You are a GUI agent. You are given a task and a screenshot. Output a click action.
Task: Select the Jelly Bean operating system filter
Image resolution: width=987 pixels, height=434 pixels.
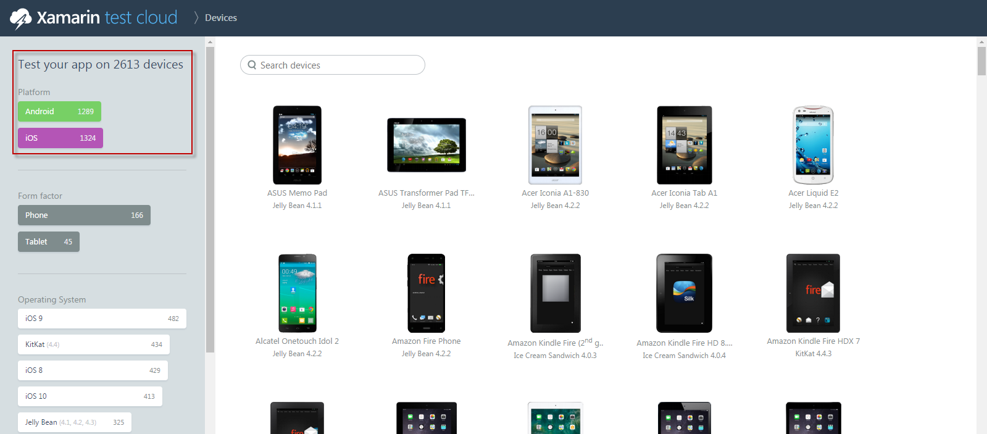click(x=74, y=422)
